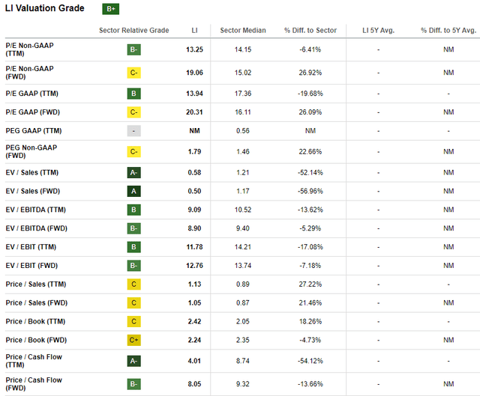The height and width of the screenshot is (396, 480).
Task: Click the -52.14% sector difference value
Action: (x=310, y=173)
